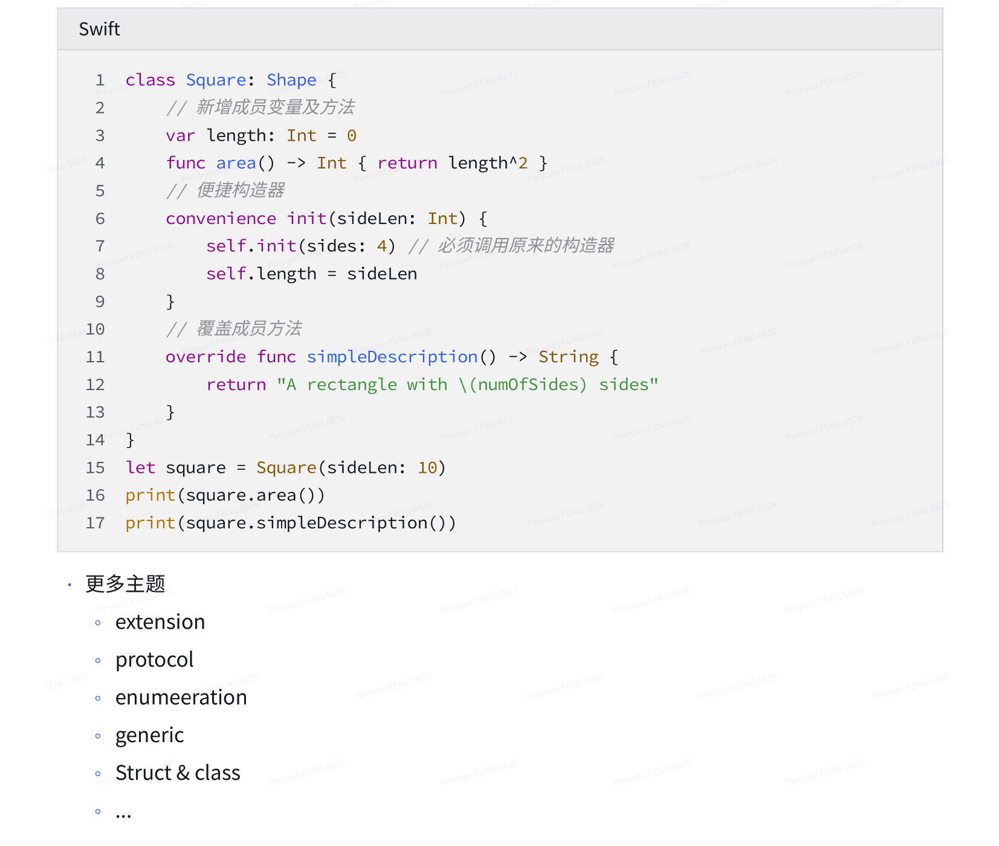Click the comment 必须调用原来的构造器
Viewport: 999px width, 846px height.
tap(525, 245)
